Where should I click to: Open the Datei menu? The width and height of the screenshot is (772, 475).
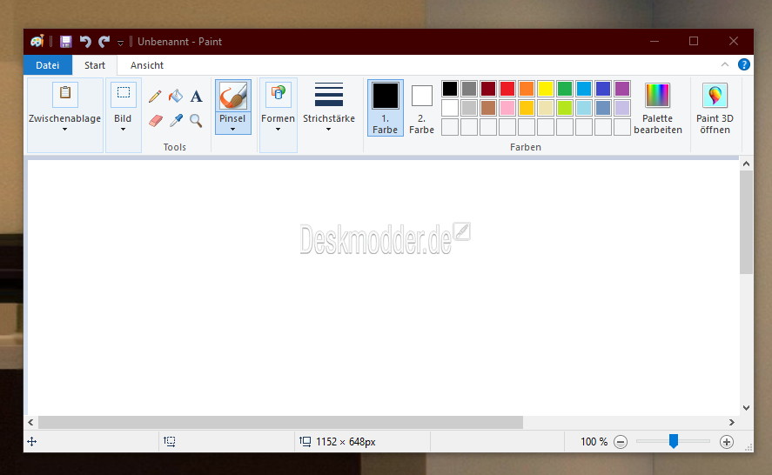pyautogui.click(x=48, y=65)
